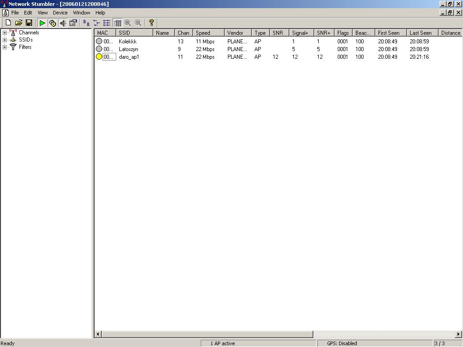Image resolution: width=463 pixels, height=347 pixels.
Task: Restore the inner document window
Action: point(450,13)
